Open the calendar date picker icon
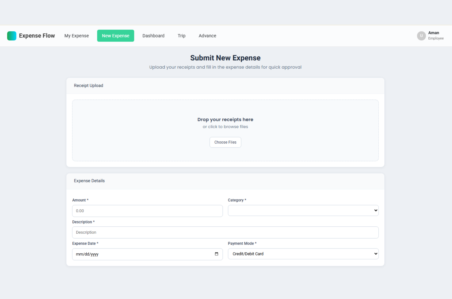Screen dimensions: 452x299 pyautogui.click(x=216, y=254)
